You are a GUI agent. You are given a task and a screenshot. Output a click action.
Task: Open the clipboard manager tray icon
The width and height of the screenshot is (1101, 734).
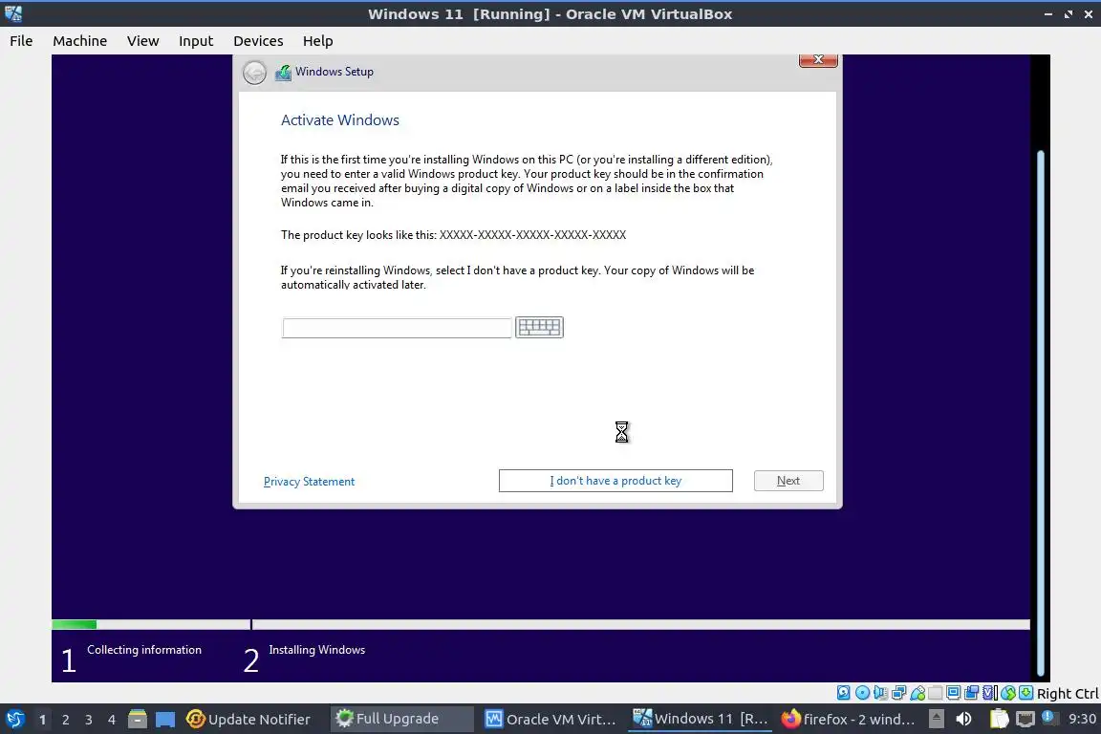[999, 719]
